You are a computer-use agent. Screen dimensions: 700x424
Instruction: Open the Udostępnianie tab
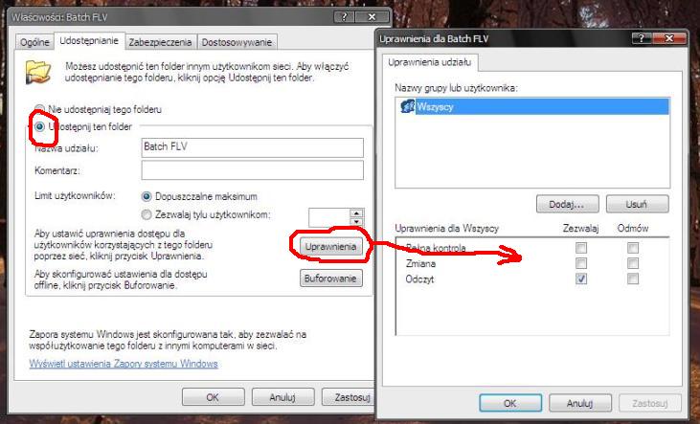89,40
